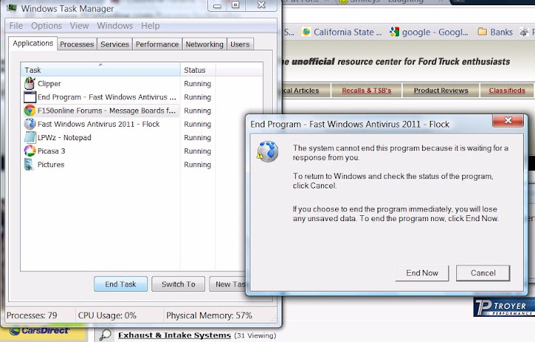This screenshot has height=342, width=535.
Task: Click the Picasa 3 icon in task list
Action: pos(30,151)
